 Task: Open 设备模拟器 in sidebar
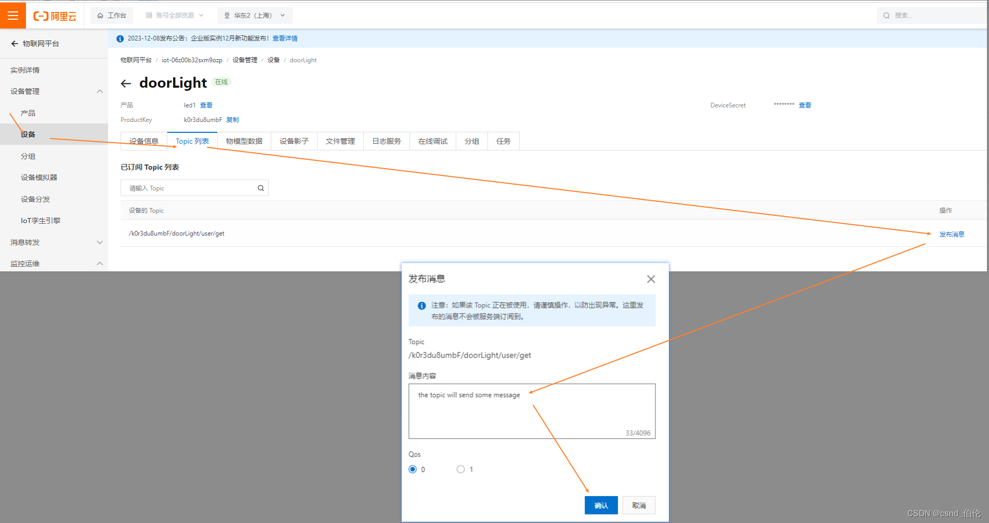point(39,177)
